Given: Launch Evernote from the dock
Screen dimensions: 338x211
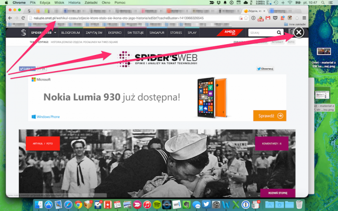Looking at the screenshot, I should click(x=187, y=204).
